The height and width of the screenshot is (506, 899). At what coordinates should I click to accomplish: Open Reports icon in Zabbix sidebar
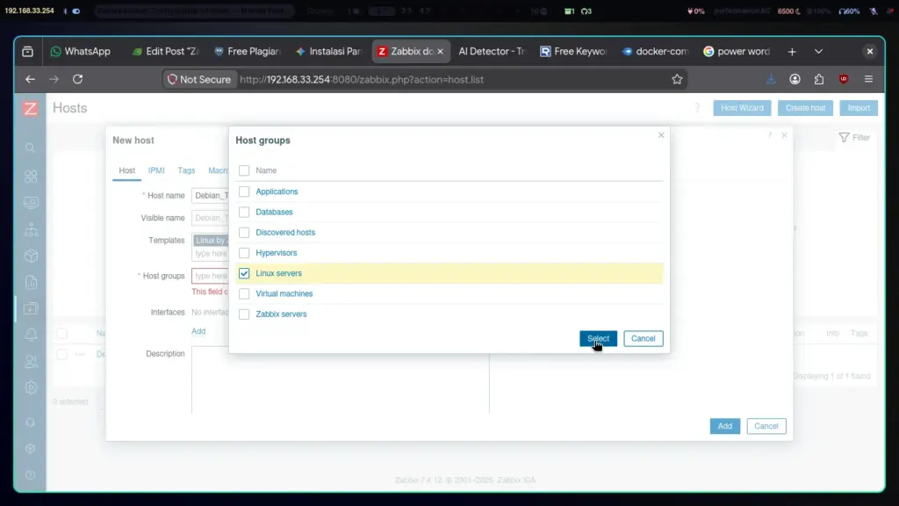[31, 282]
